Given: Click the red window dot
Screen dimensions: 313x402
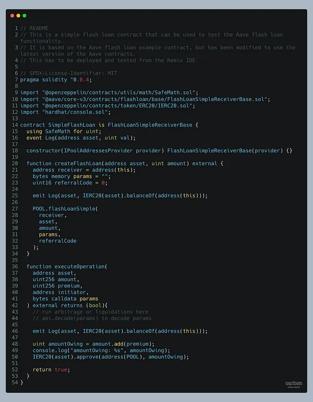Looking at the screenshot, I should 12,16.
